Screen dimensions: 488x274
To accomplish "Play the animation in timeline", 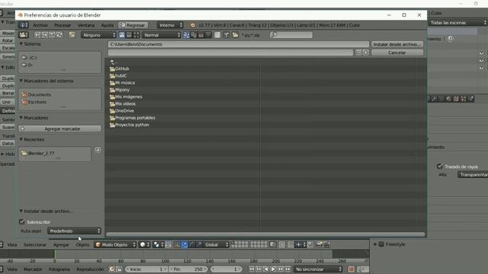I will (x=273, y=269).
